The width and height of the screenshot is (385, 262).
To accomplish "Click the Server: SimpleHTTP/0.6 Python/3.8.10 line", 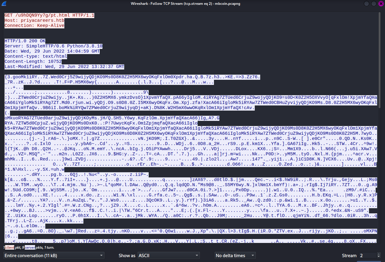I will (x=53, y=46).
